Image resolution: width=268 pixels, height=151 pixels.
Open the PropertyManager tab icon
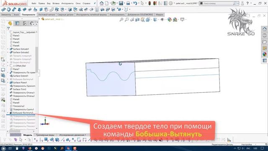point(17,23)
